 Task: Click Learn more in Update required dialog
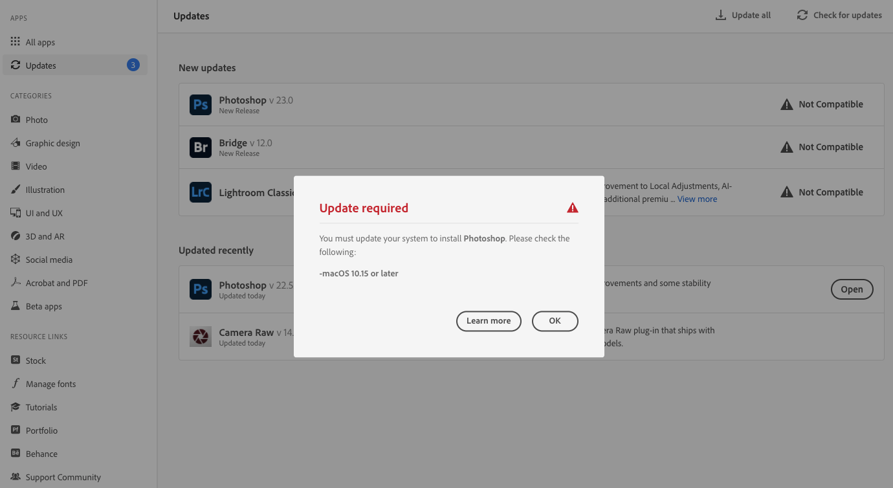tap(489, 321)
